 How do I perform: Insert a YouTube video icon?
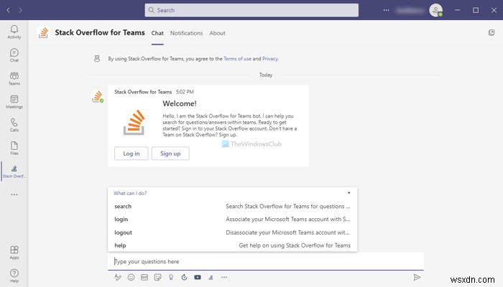tap(198, 277)
